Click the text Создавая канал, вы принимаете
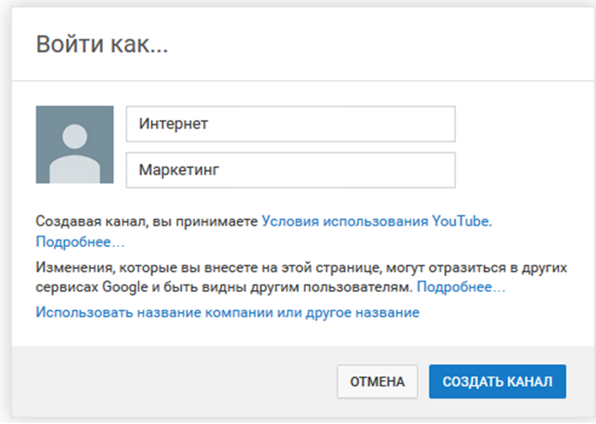 click(x=147, y=221)
